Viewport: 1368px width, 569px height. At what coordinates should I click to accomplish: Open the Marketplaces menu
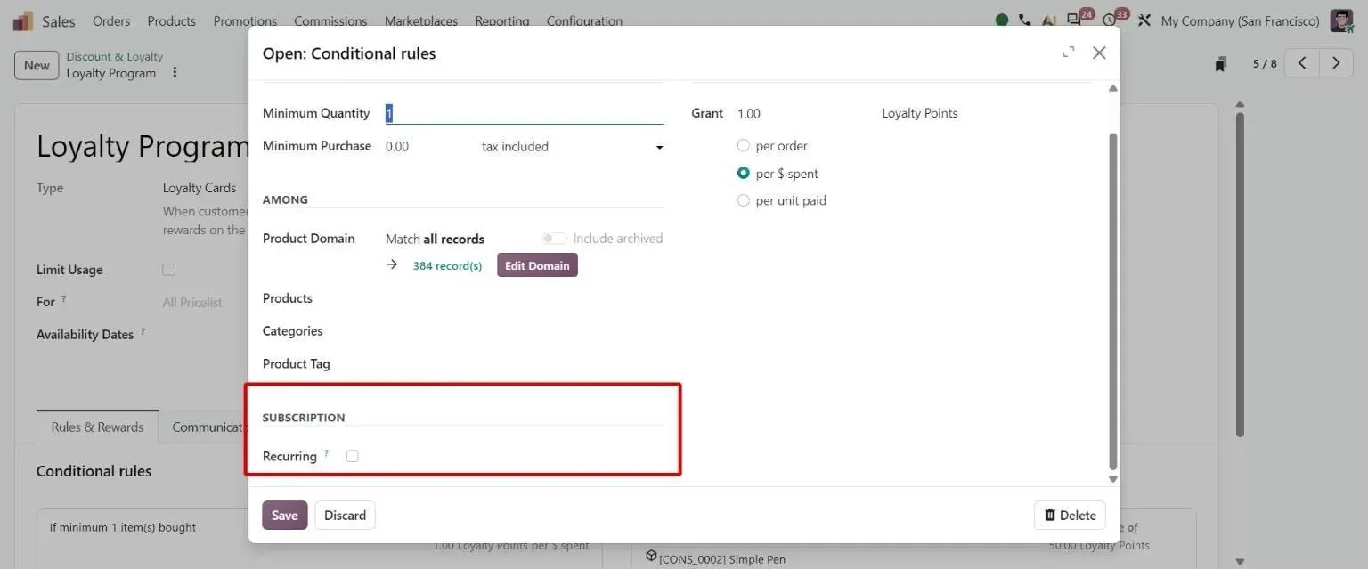[421, 20]
